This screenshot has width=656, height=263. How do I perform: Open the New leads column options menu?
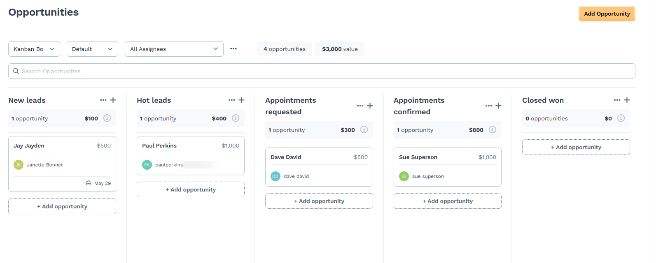coord(103,100)
